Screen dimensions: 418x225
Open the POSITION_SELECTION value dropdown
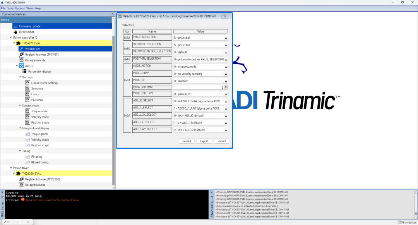tap(200, 60)
